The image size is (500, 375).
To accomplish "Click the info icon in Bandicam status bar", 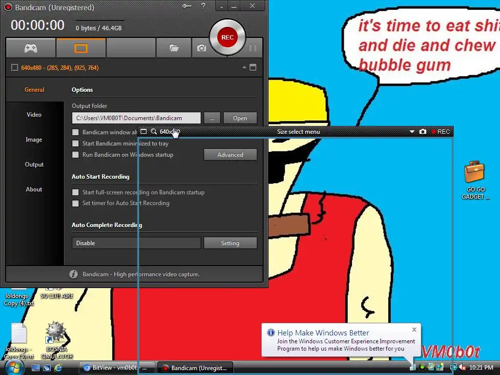I will coord(74,274).
